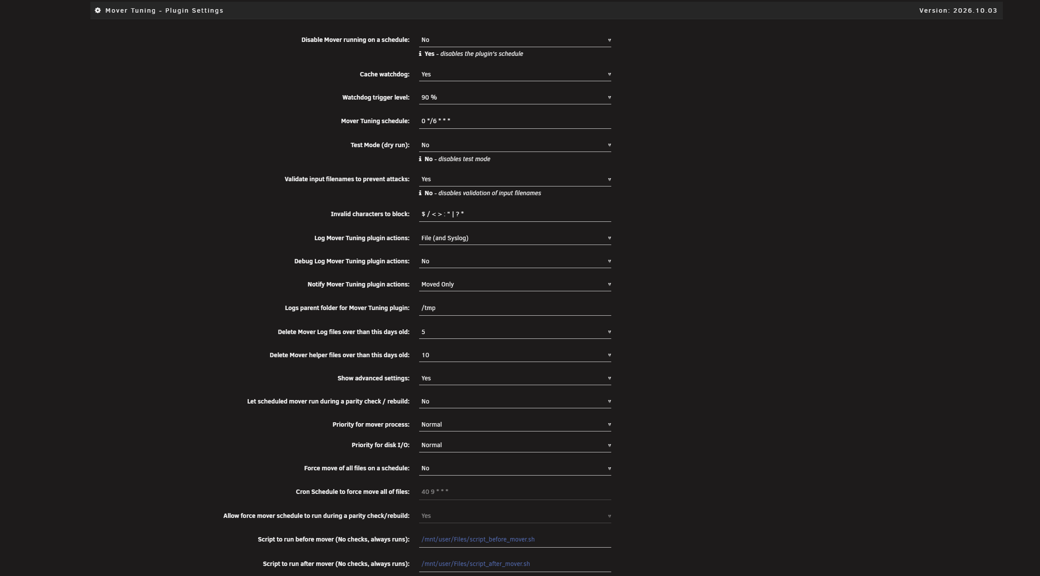Screen dimensions: 1040x576
Task: Click the 'Cache watchdog:' label
Action: click(385, 74)
